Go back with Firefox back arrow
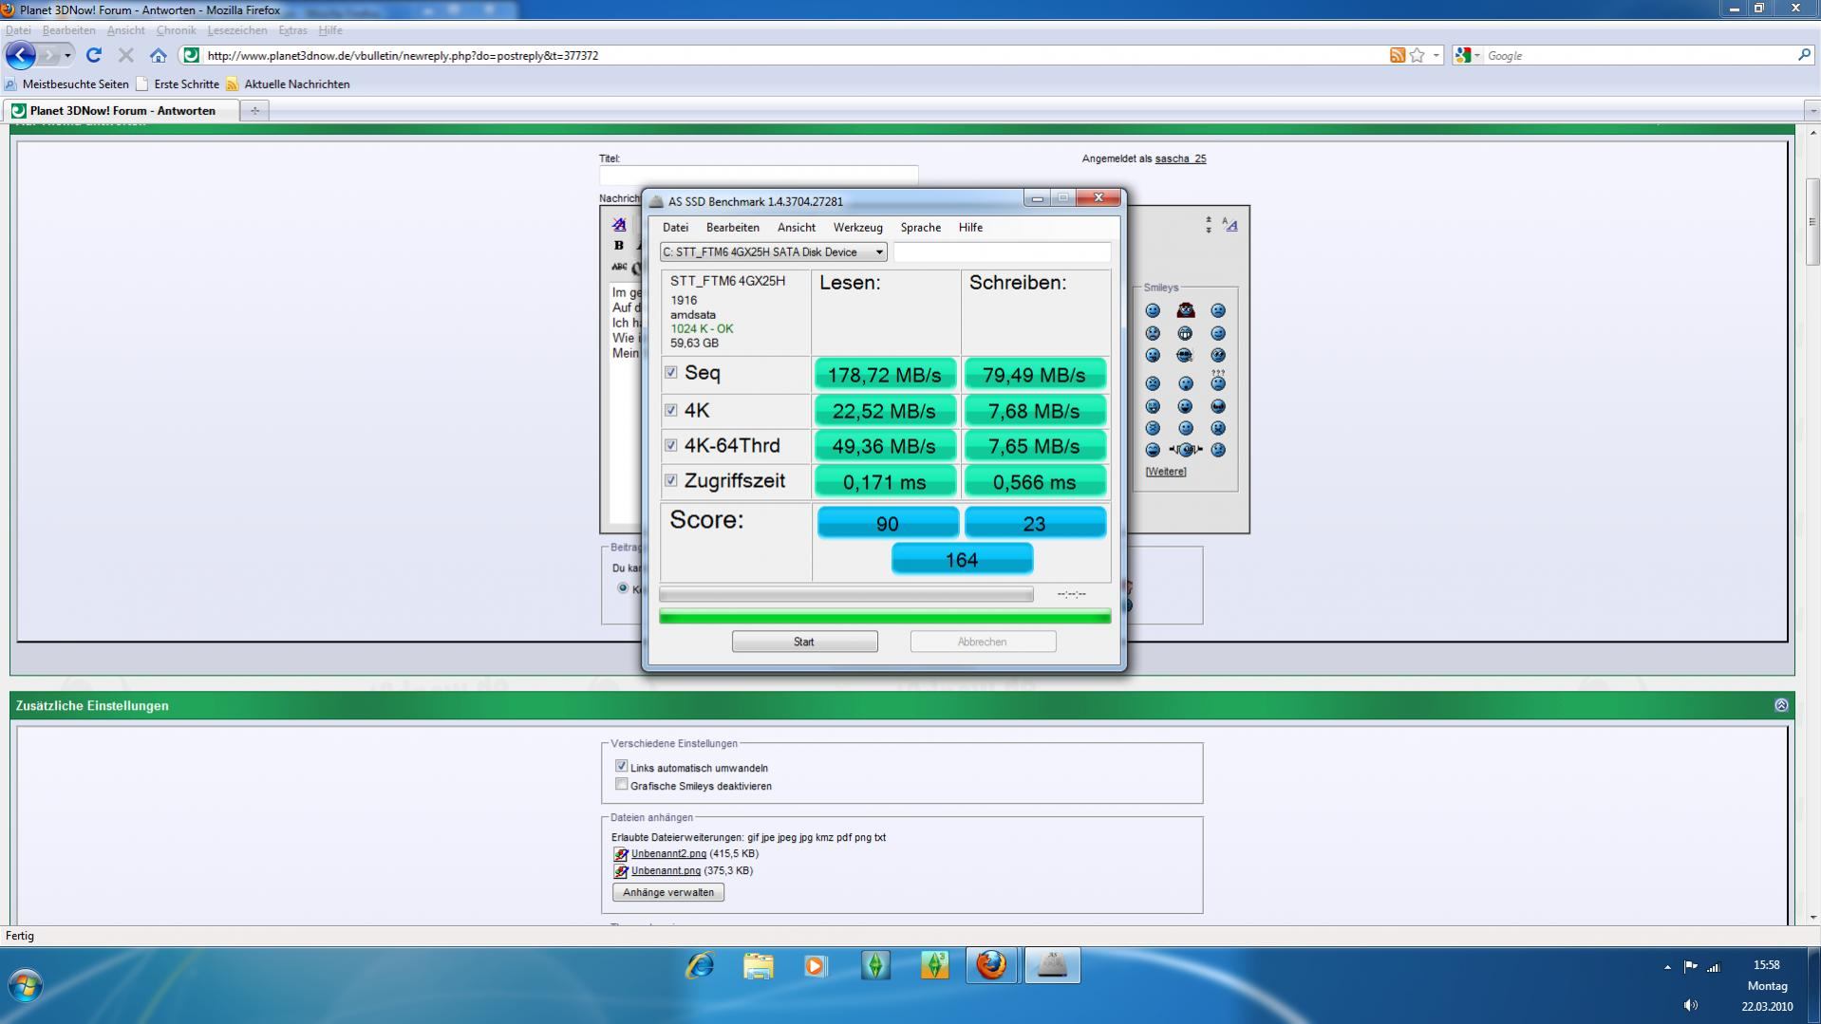1821x1024 pixels. pos(20,55)
